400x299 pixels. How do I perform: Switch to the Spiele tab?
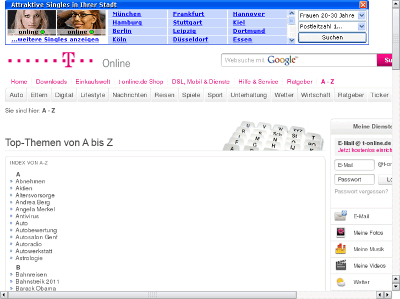coord(191,95)
